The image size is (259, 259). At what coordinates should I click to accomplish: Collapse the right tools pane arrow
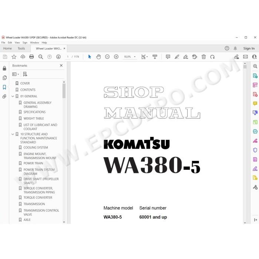tap(255, 220)
